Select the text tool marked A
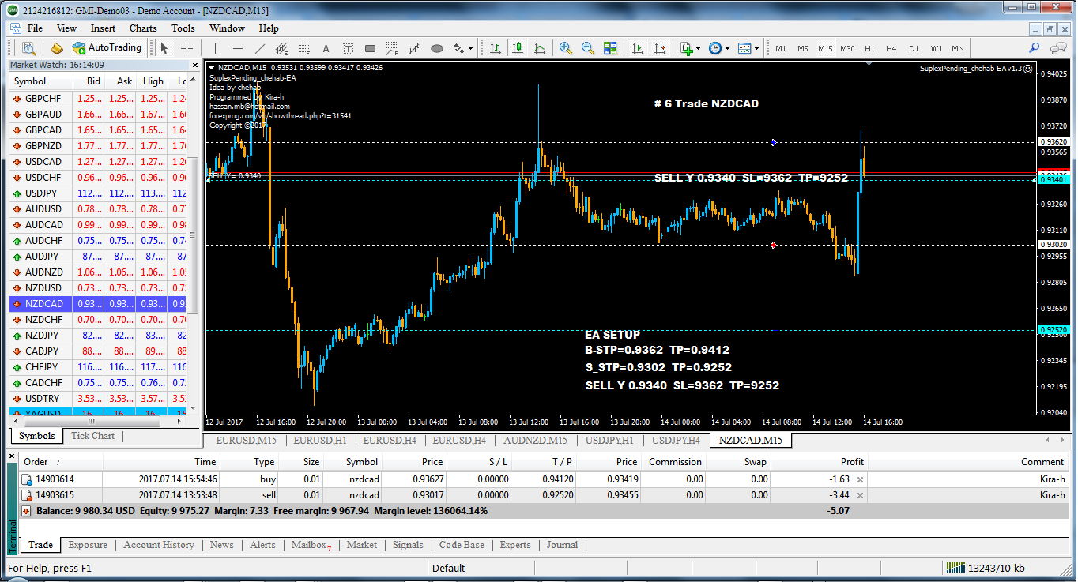This screenshot has height=582, width=1078. (326, 48)
